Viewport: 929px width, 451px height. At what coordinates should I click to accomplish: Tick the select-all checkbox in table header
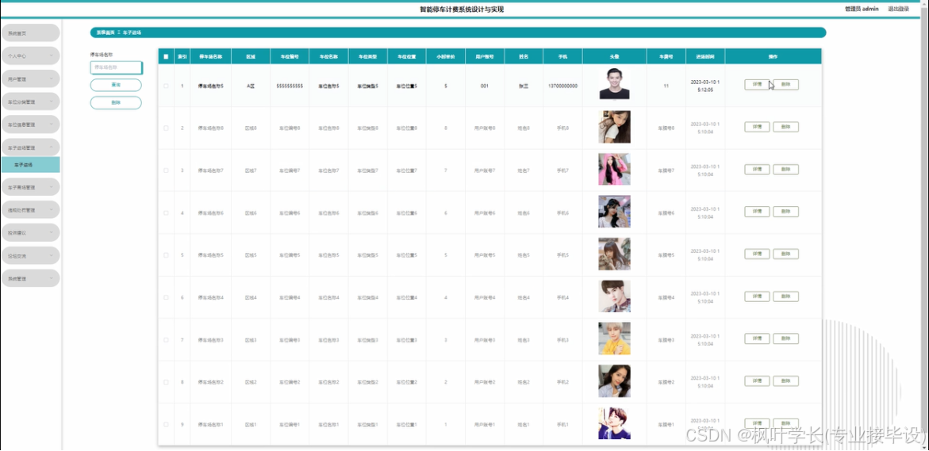tap(166, 57)
